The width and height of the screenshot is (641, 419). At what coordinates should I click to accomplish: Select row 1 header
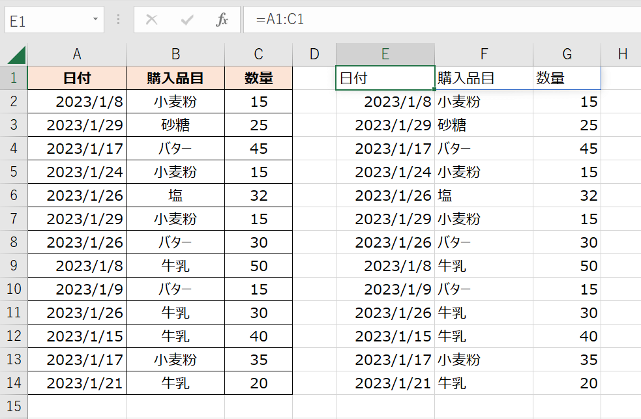14,79
